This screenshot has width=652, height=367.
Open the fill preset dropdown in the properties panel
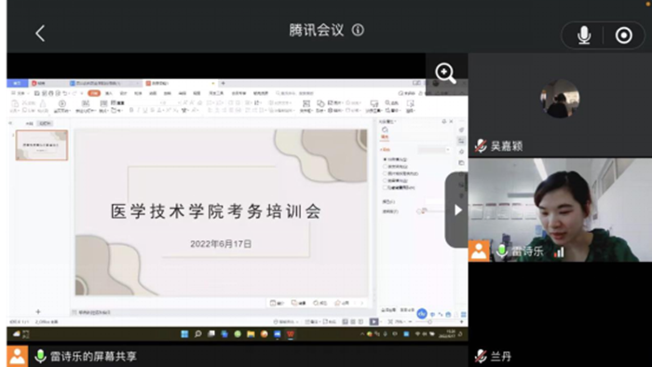tap(434, 150)
